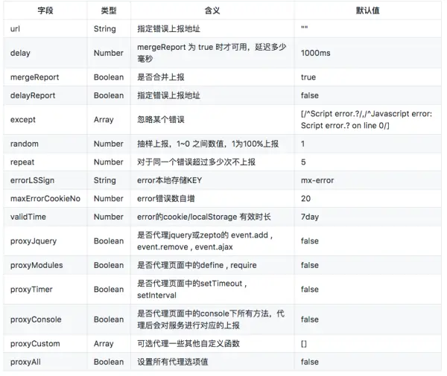This screenshot has width=447, height=376.
Task: Click the '[]' default value for proxyCustom
Action: [x=304, y=344]
